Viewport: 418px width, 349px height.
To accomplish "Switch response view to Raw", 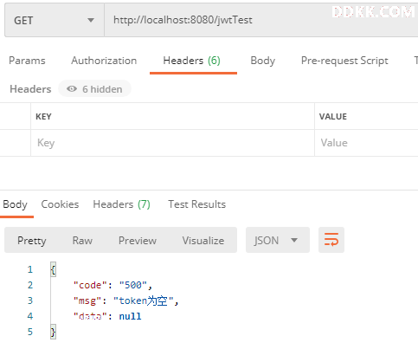I will pos(82,240).
